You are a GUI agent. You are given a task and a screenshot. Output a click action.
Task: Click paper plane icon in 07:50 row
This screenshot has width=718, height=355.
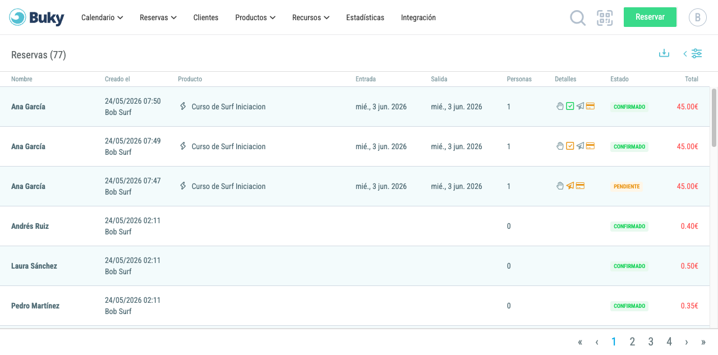tap(580, 106)
